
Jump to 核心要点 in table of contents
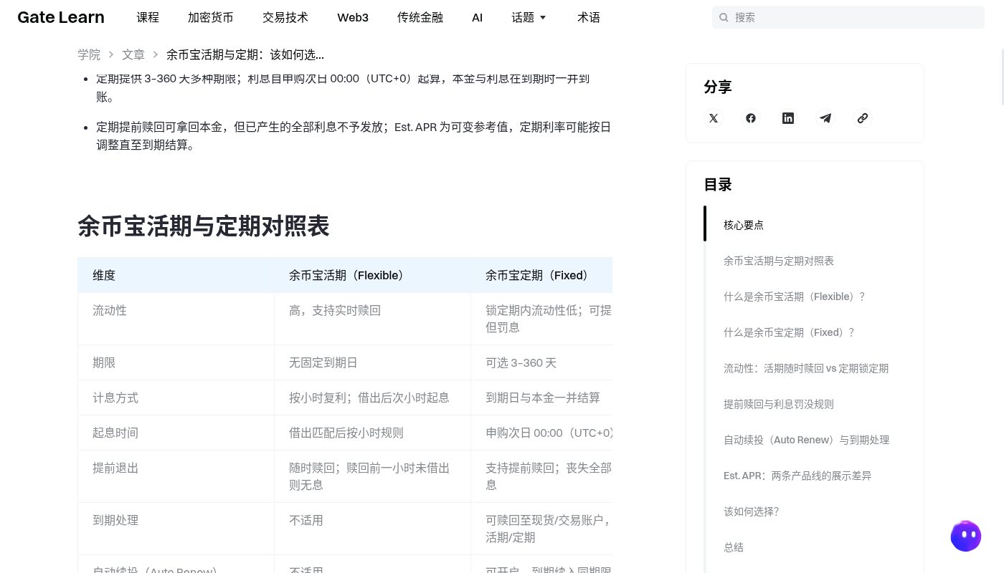(x=744, y=225)
